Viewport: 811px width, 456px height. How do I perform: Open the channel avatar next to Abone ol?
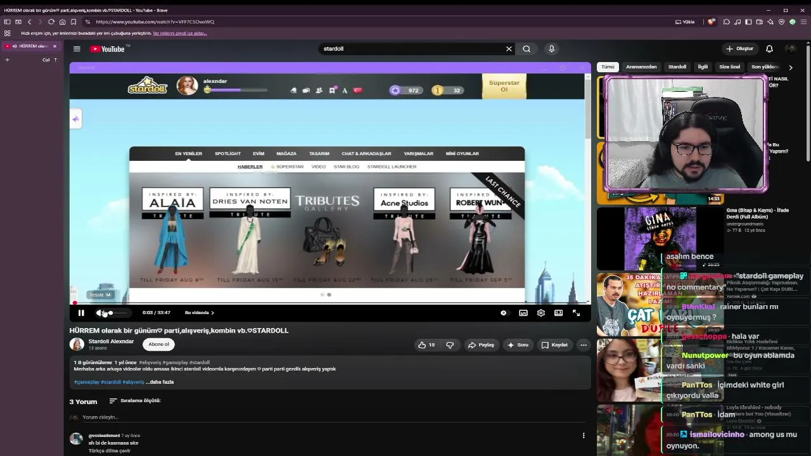tap(77, 345)
